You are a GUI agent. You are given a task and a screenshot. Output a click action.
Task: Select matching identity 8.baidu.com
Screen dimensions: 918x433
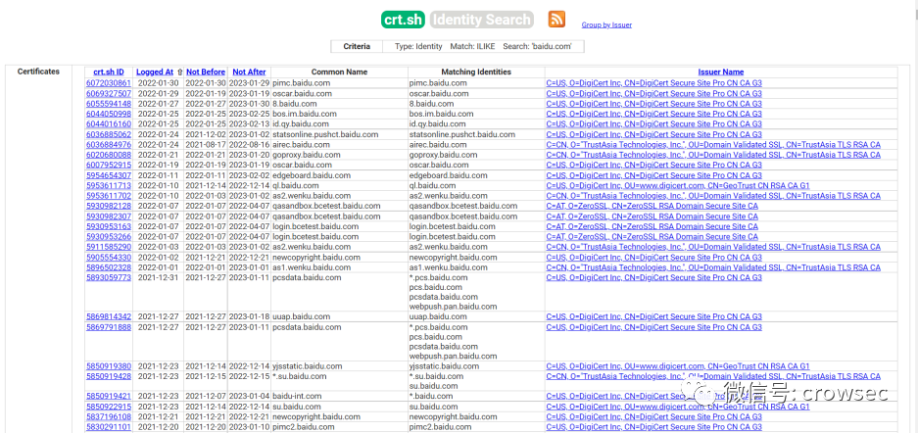pyautogui.click(x=430, y=104)
